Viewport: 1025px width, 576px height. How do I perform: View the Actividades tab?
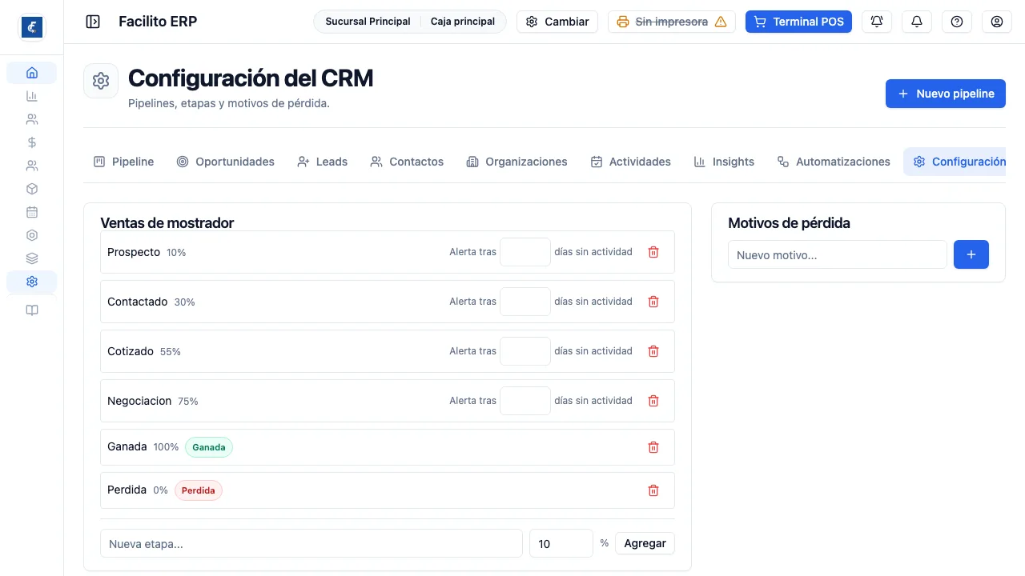click(631, 162)
